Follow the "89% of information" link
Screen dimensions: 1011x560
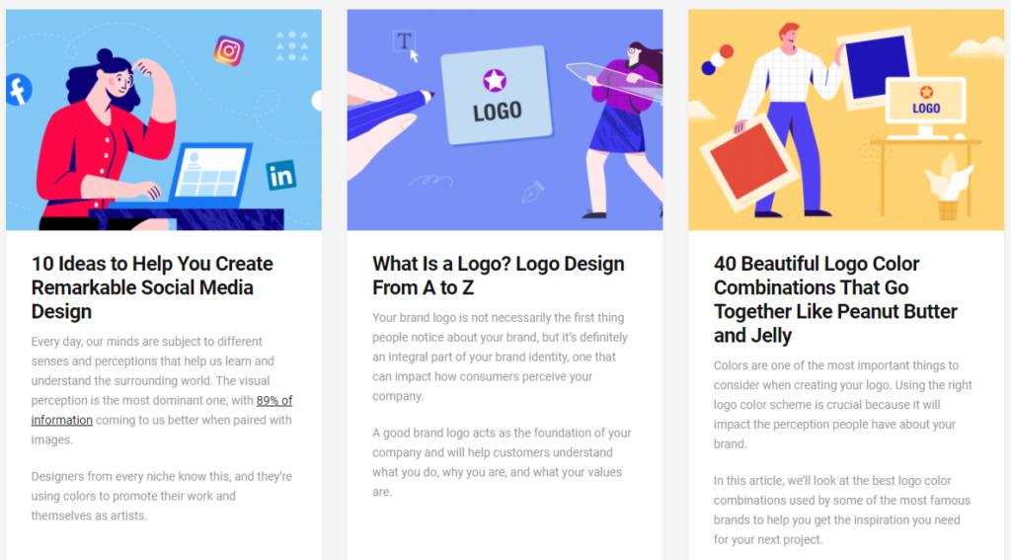162,410
